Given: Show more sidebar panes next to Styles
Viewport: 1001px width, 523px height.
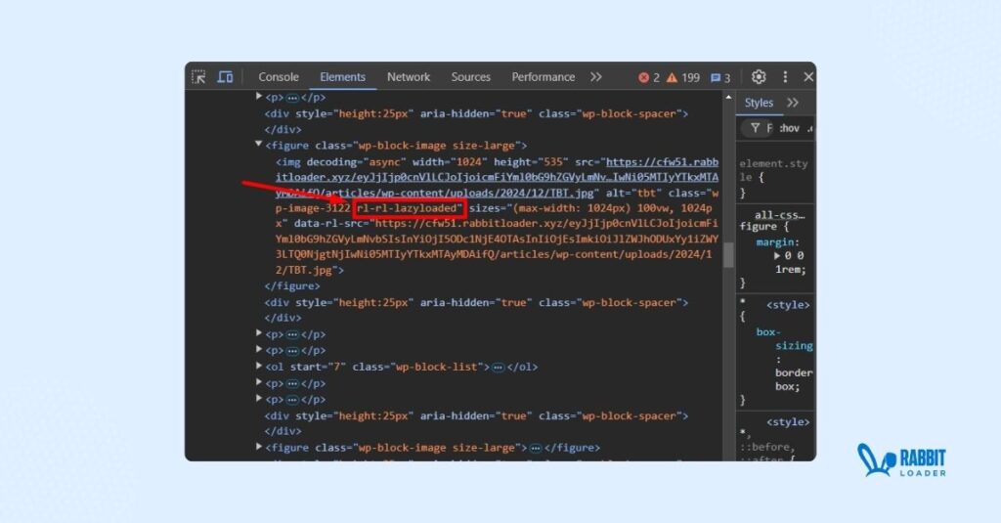Looking at the screenshot, I should (x=792, y=103).
